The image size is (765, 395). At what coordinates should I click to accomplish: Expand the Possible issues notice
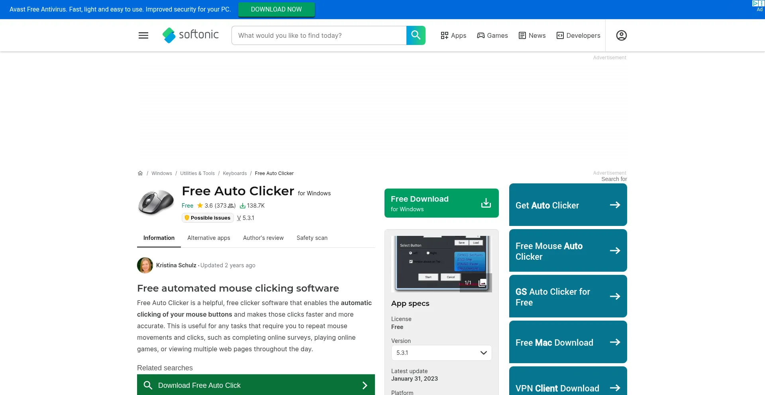(x=208, y=218)
